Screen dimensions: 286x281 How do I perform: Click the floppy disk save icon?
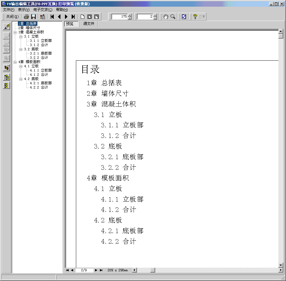[x=33, y=17]
